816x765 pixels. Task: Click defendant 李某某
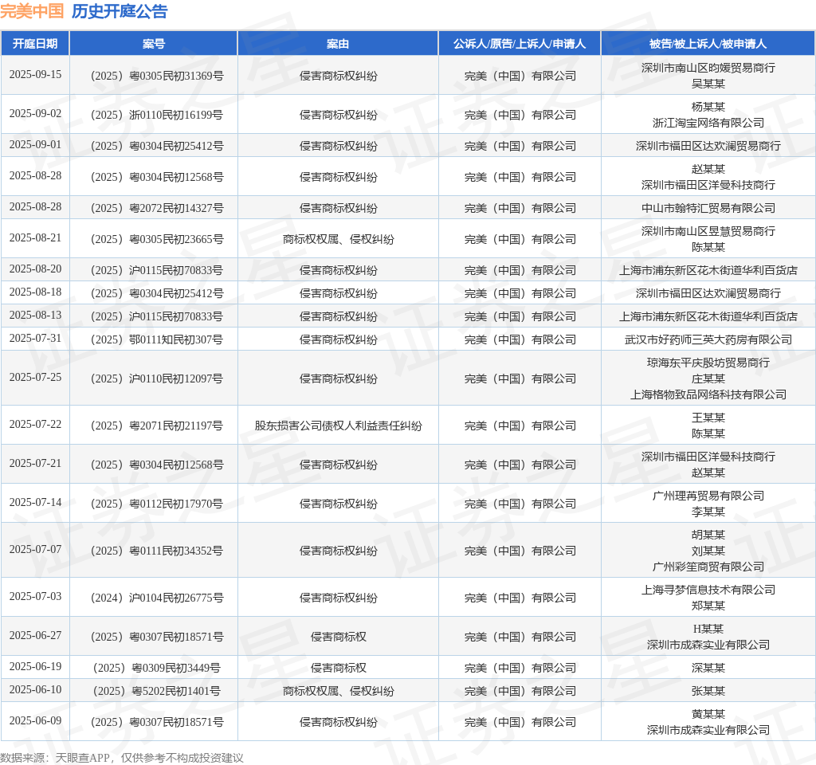(x=708, y=512)
